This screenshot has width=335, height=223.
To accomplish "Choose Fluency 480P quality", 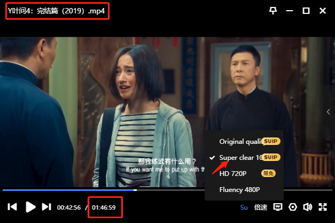I will 244,190.
